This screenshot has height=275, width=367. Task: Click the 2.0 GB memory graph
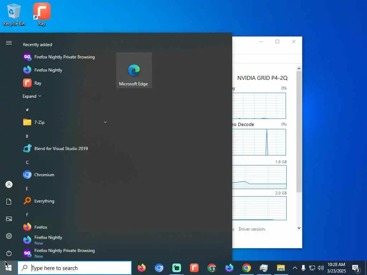click(259, 208)
